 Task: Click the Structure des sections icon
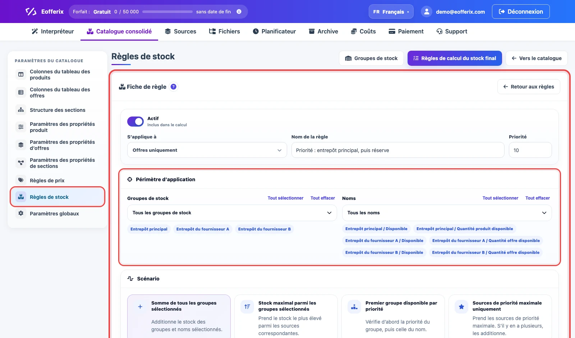tap(21, 110)
